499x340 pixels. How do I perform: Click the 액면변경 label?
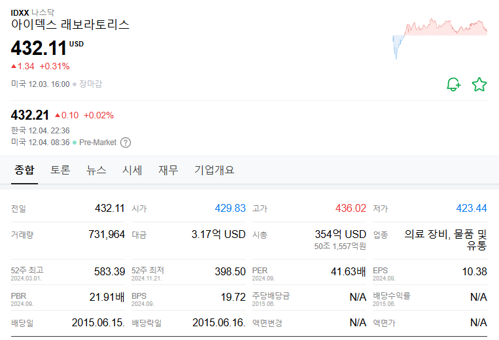[267, 323]
